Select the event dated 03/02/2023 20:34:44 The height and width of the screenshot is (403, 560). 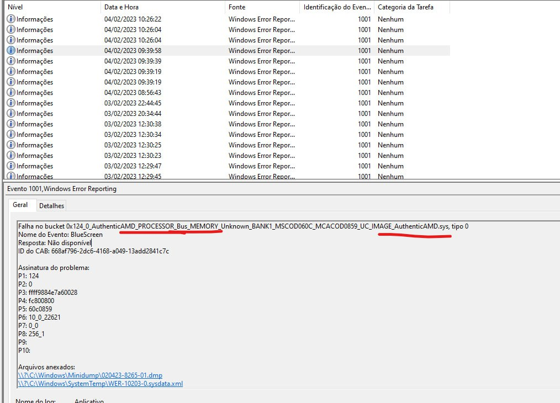[x=228, y=114]
